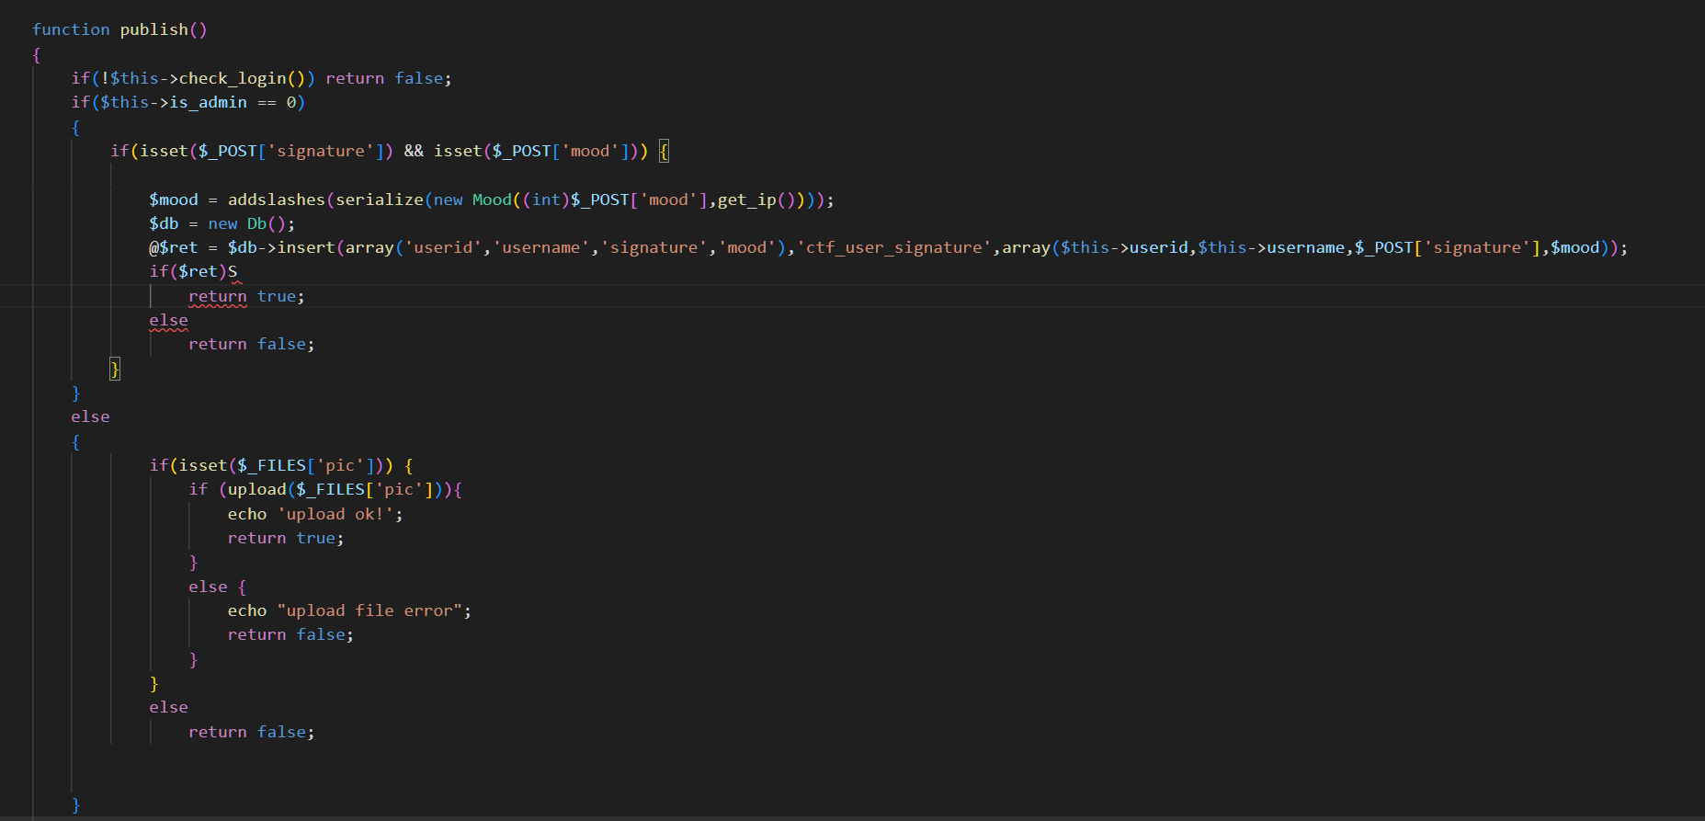
Task: Click the 'userid' string in the array
Action: pos(443,247)
